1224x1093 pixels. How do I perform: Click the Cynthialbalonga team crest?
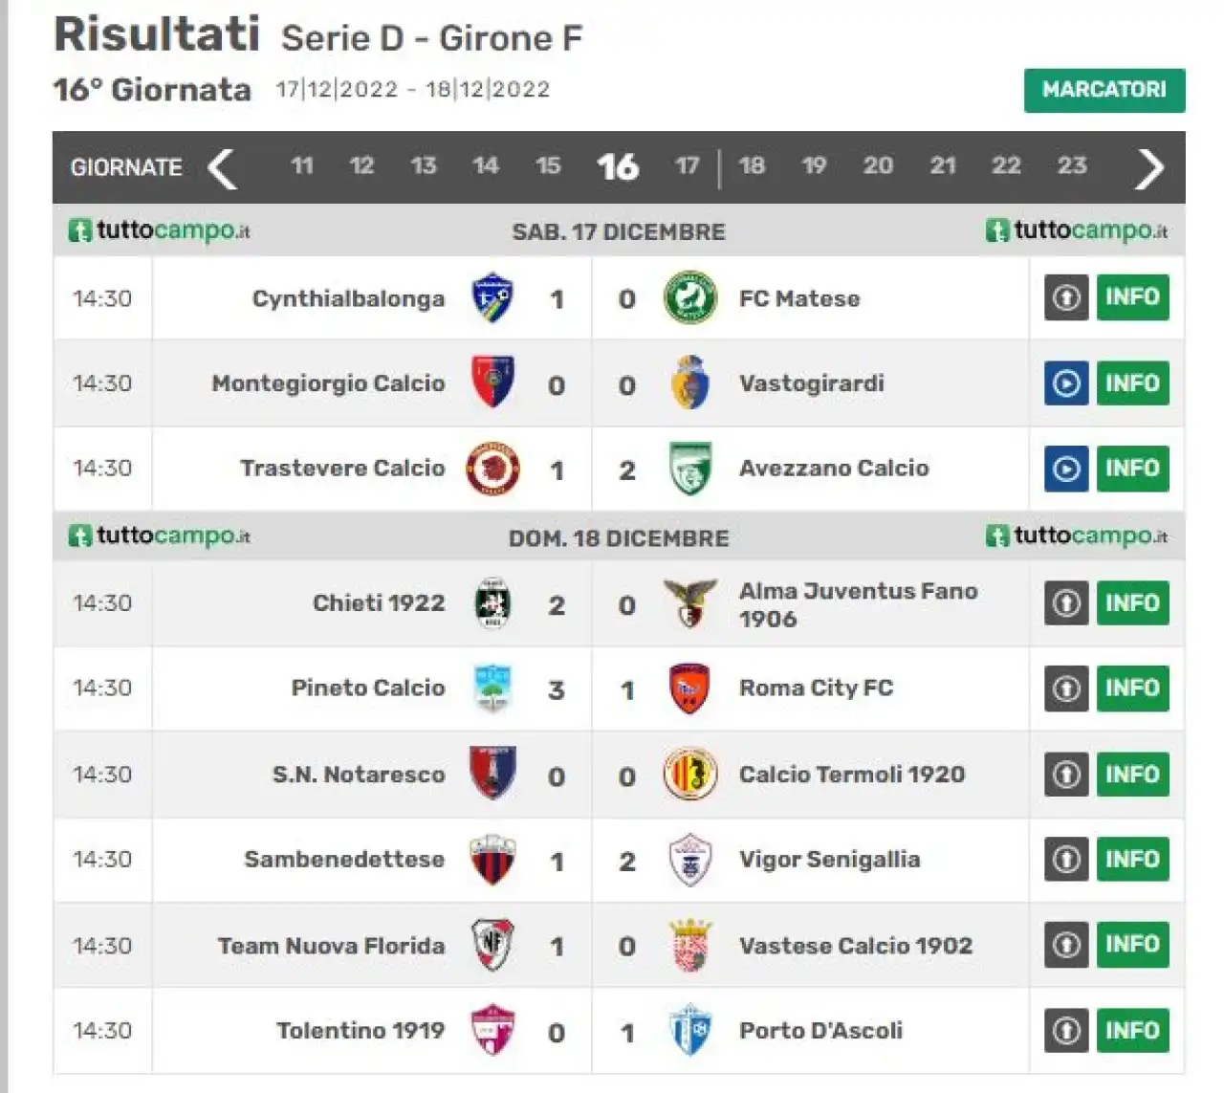[x=492, y=298]
